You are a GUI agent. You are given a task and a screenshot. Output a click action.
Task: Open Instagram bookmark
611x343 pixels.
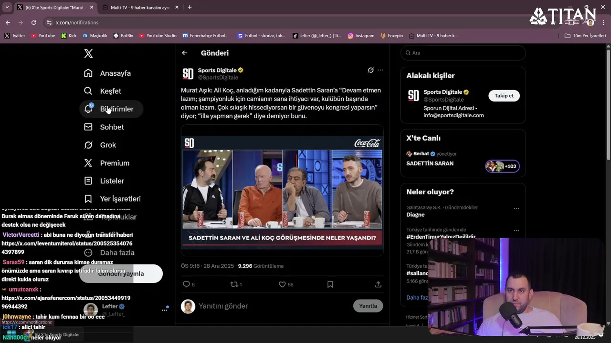pyautogui.click(x=361, y=36)
